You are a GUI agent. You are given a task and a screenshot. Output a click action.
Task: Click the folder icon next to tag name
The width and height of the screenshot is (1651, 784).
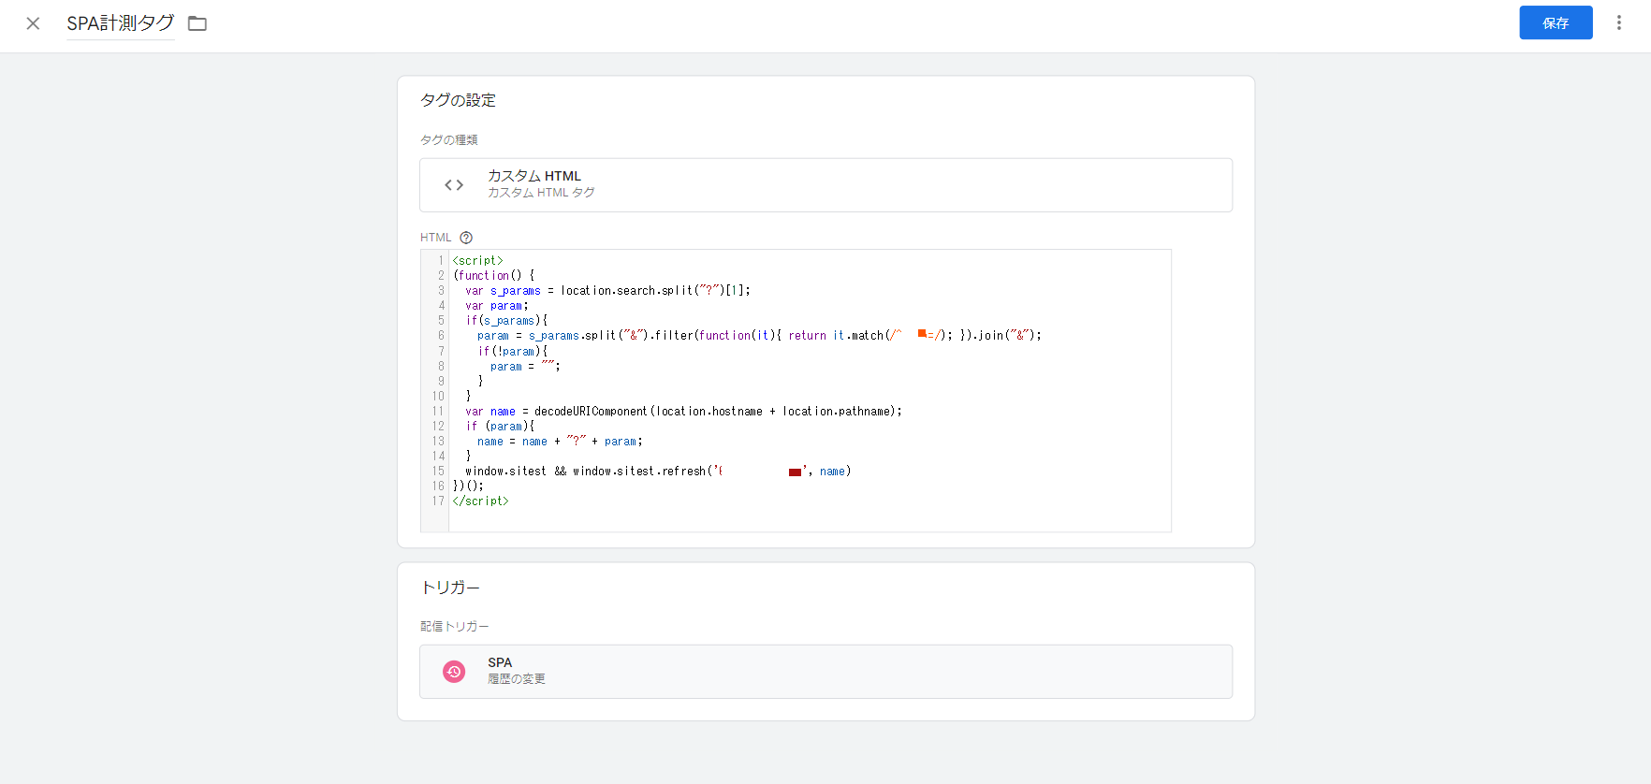[197, 23]
